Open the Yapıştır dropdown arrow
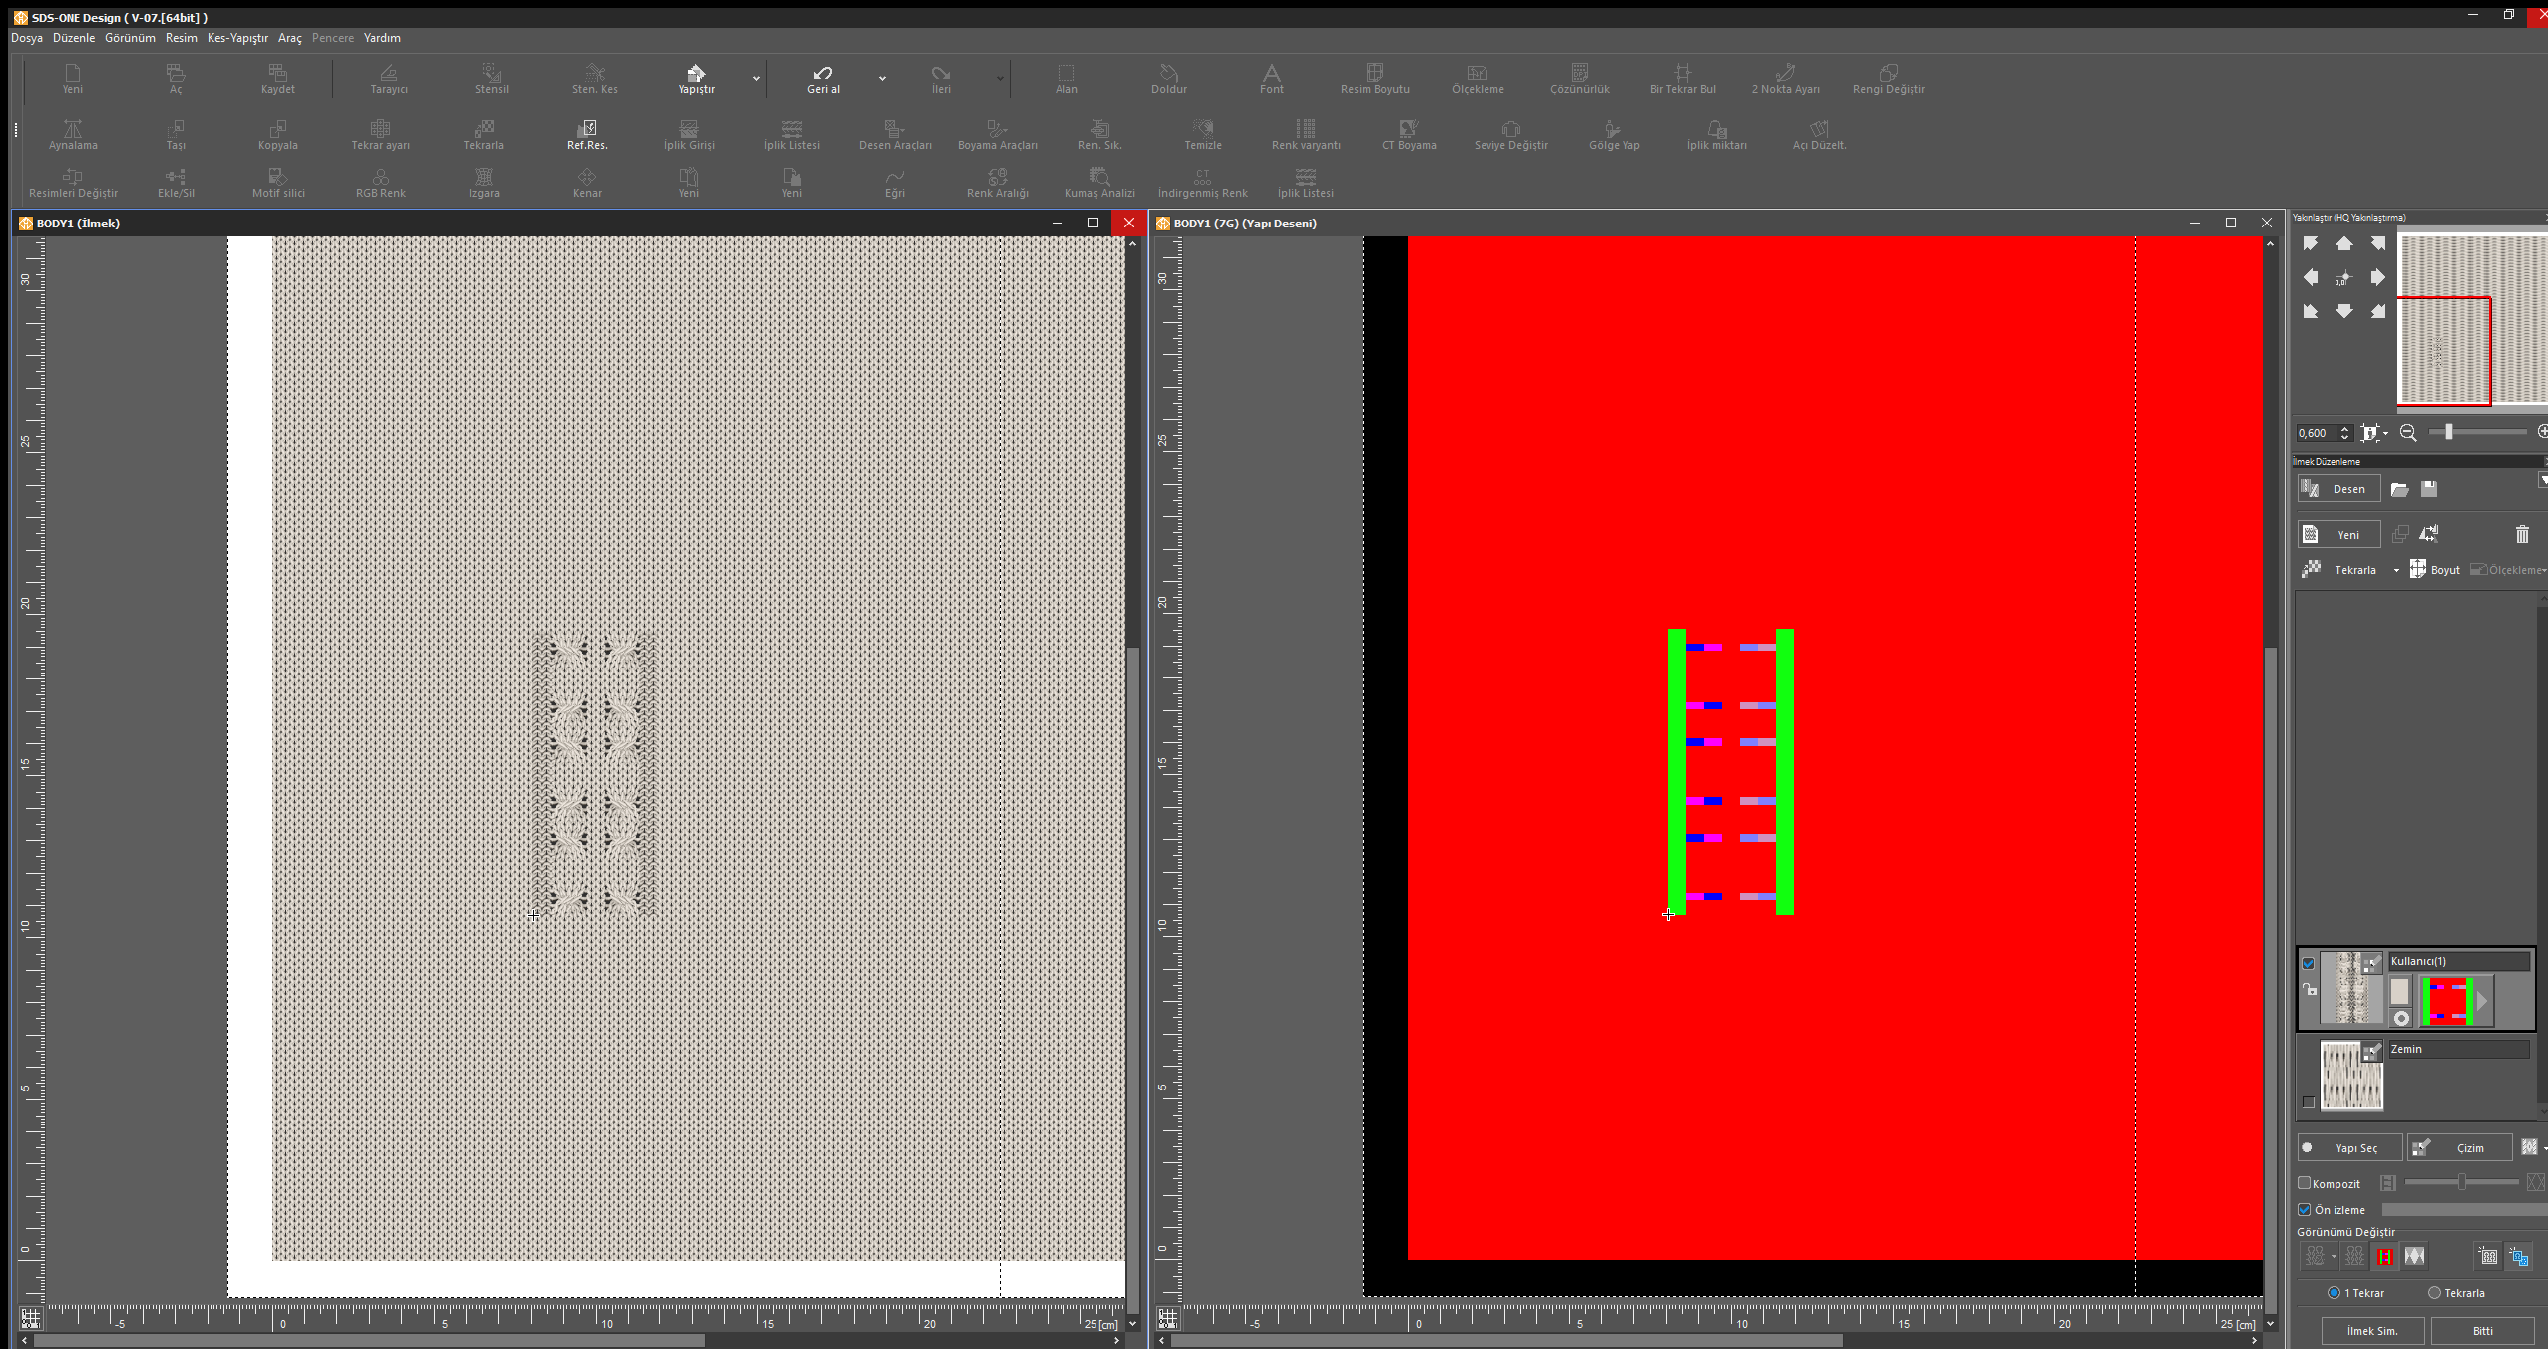This screenshot has width=2548, height=1349. 756,78
